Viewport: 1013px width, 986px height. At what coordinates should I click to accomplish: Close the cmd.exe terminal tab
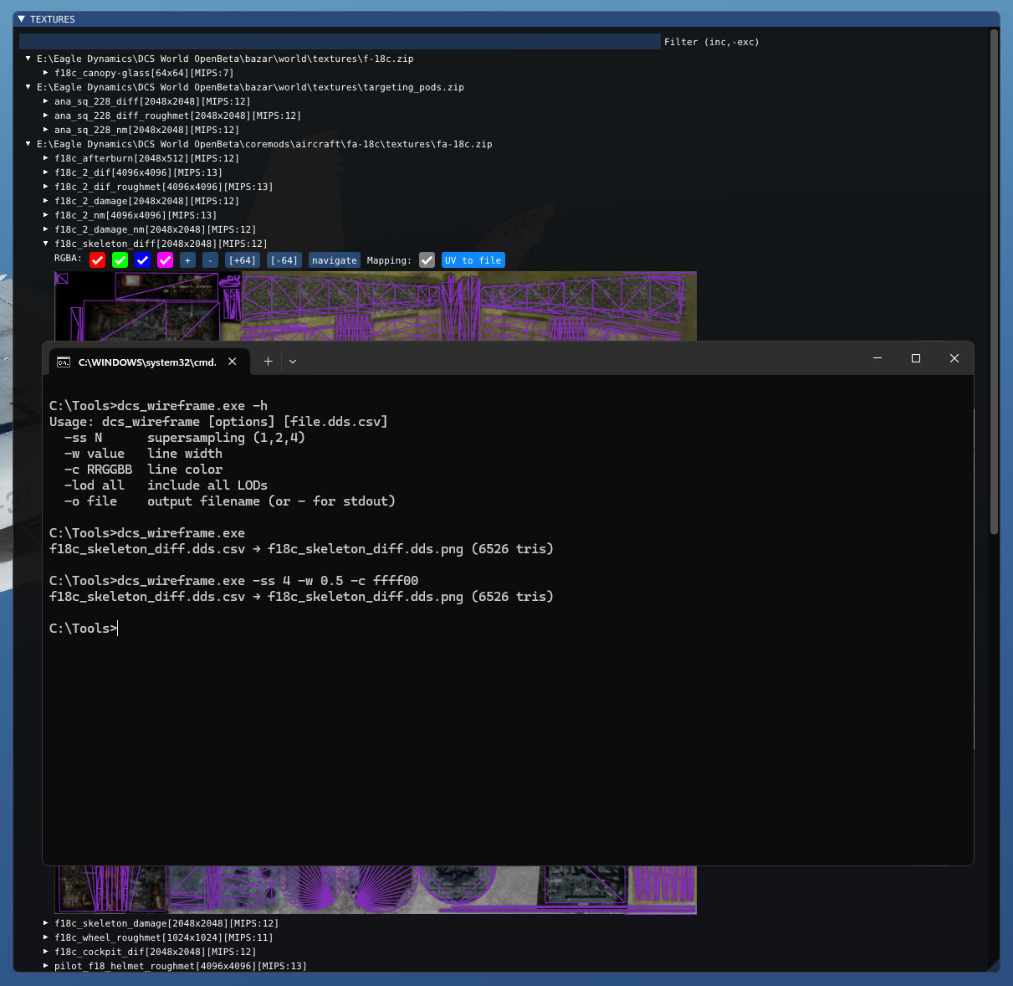tap(233, 362)
